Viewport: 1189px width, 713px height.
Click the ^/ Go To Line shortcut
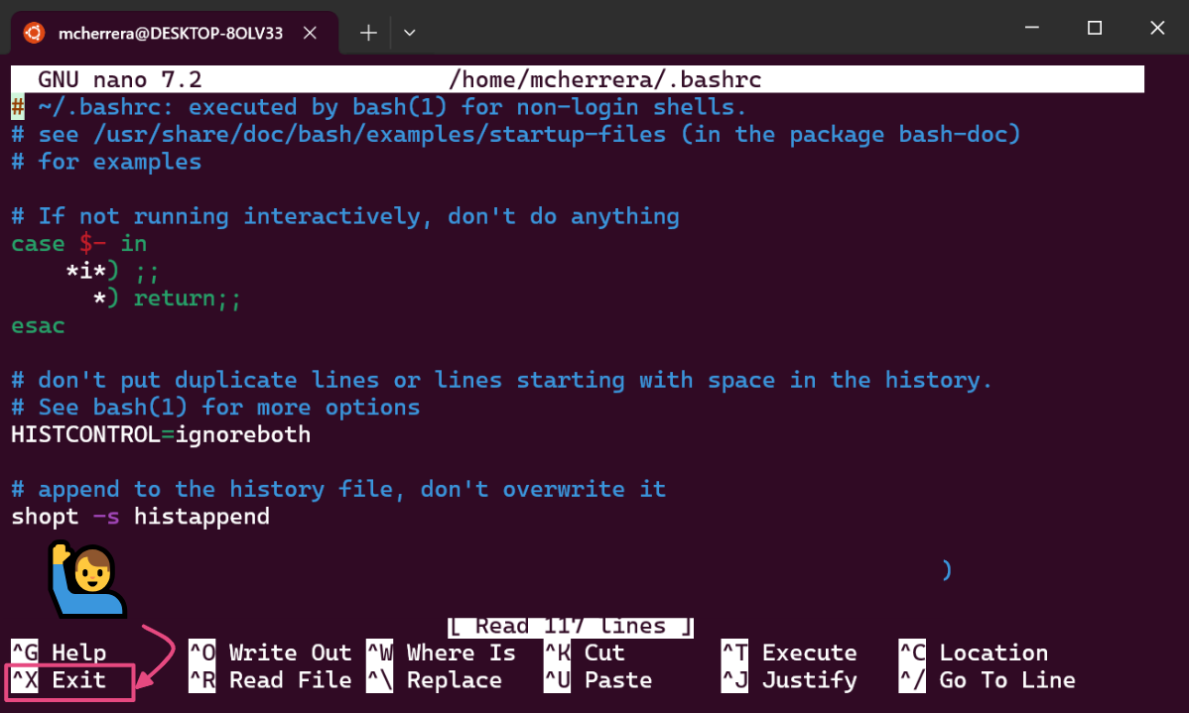(x=987, y=680)
